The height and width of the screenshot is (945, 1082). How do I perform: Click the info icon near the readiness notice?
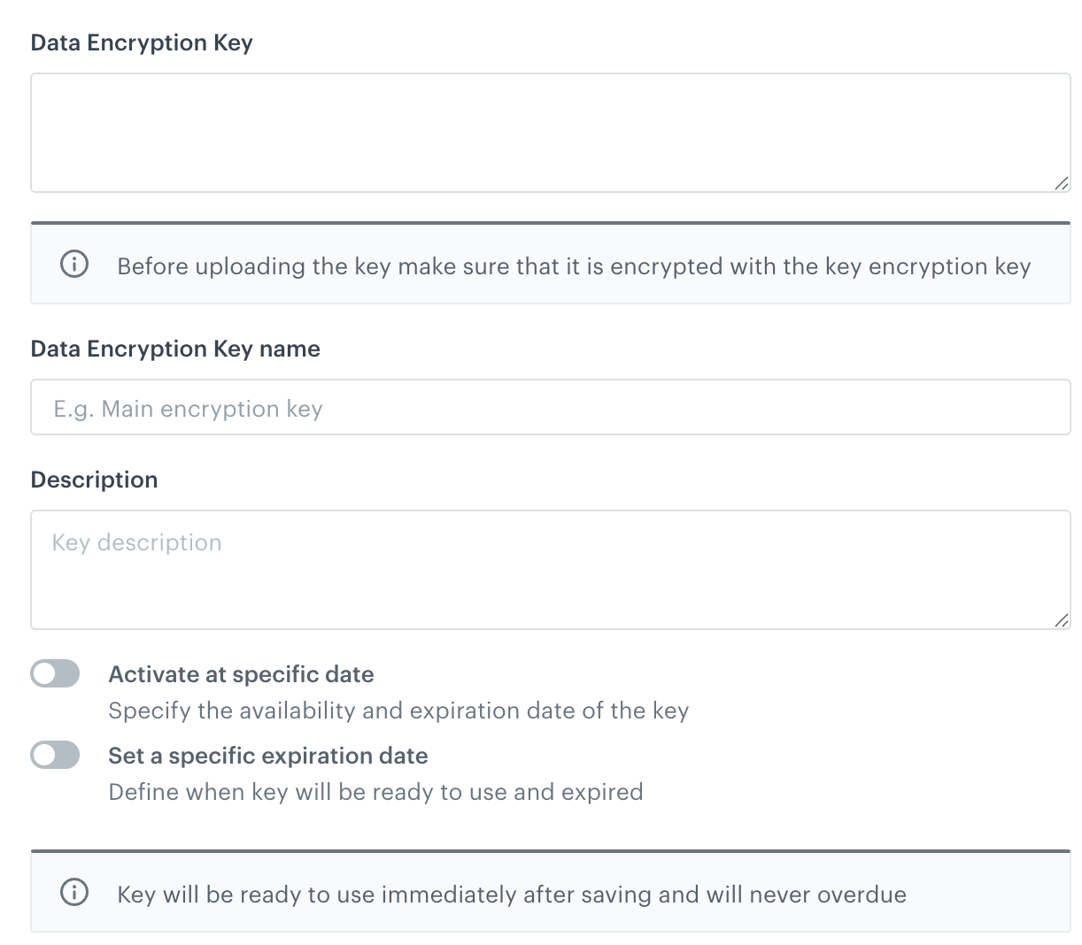74,893
